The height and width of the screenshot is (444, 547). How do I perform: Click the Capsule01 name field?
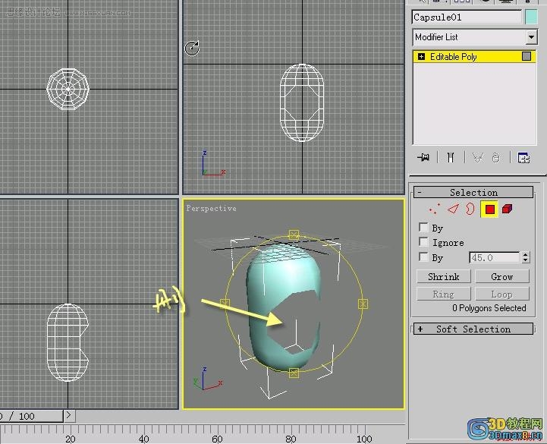(467, 17)
